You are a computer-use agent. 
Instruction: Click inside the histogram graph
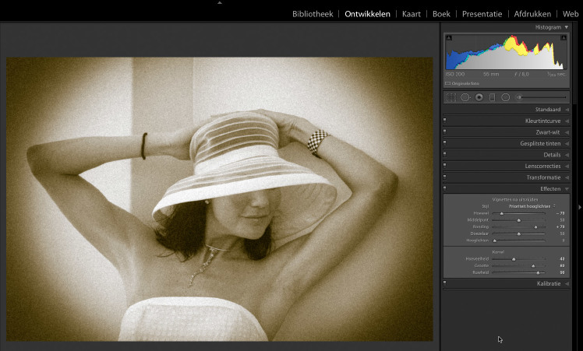(x=506, y=52)
